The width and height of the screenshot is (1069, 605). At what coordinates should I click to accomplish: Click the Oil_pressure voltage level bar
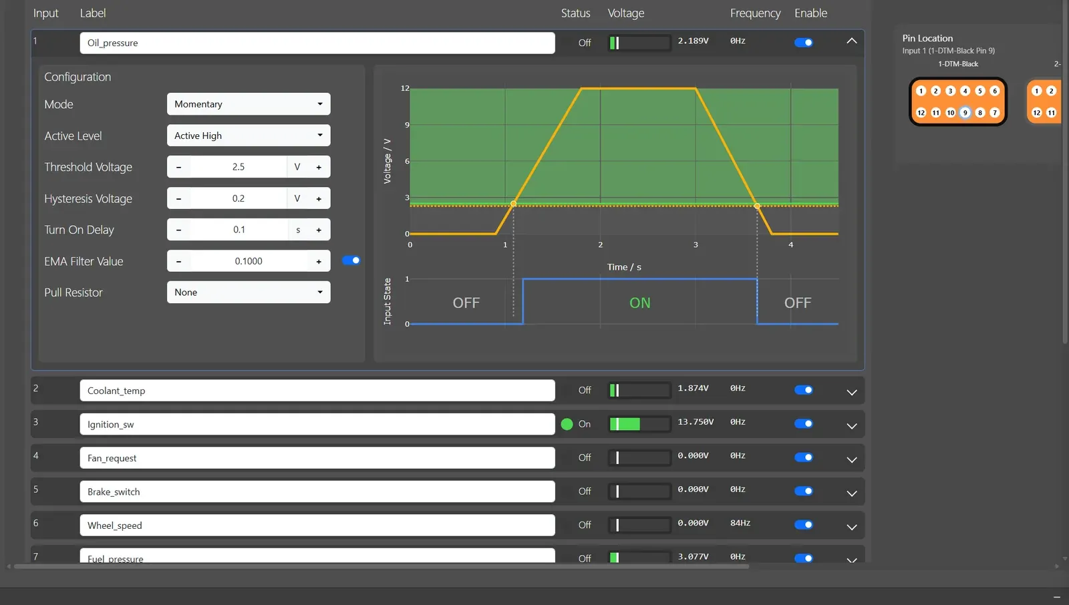[639, 43]
